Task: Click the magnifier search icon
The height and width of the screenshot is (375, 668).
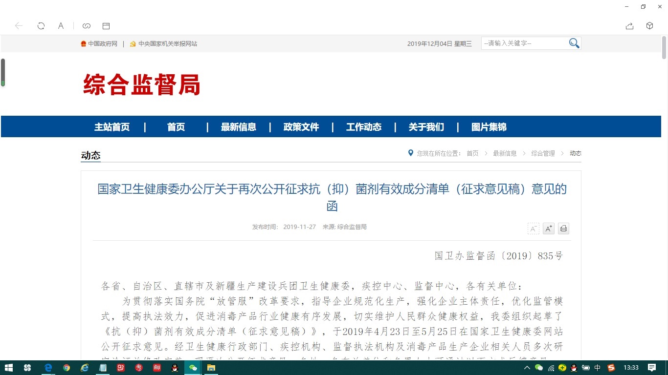Action: click(x=574, y=43)
